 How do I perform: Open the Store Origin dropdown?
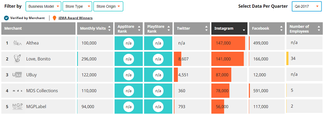point(108,6)
